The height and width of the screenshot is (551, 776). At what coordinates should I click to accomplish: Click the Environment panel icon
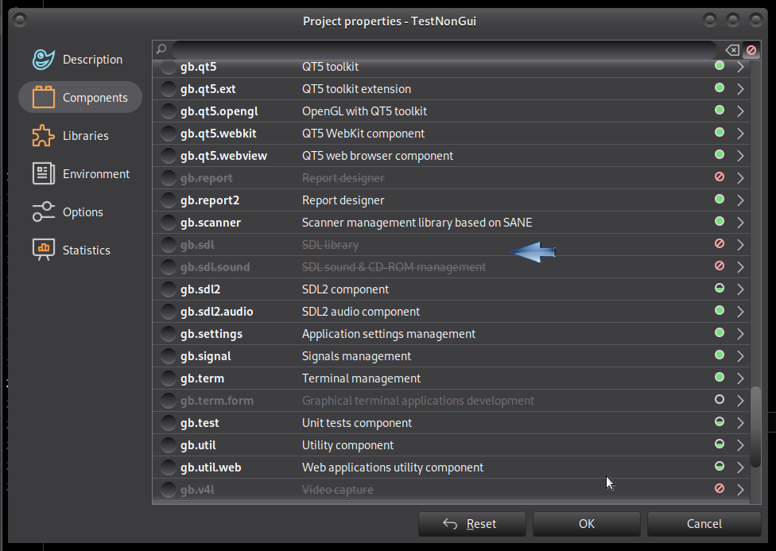(43, 174)
